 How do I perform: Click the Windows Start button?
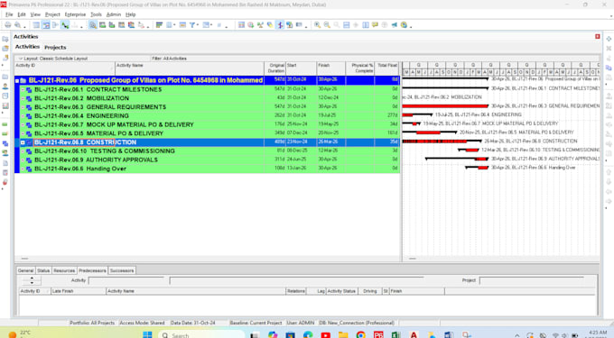tap(147, 335)
